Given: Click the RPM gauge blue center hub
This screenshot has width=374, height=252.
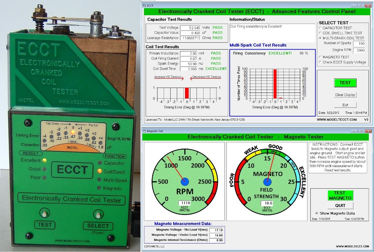Looking at the screenshot, I should 184,181.
